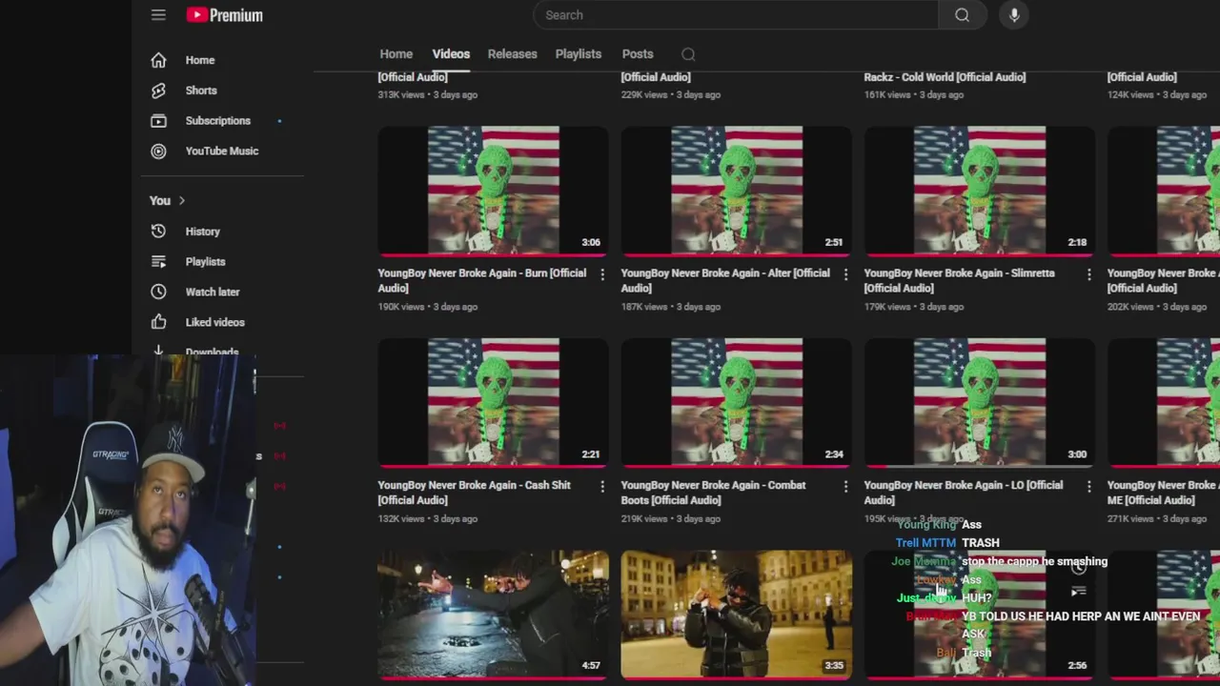This screenshot has height=686, width=1220.
Task: Open the channel Playlists tab
Action: [x=578, y=54]
